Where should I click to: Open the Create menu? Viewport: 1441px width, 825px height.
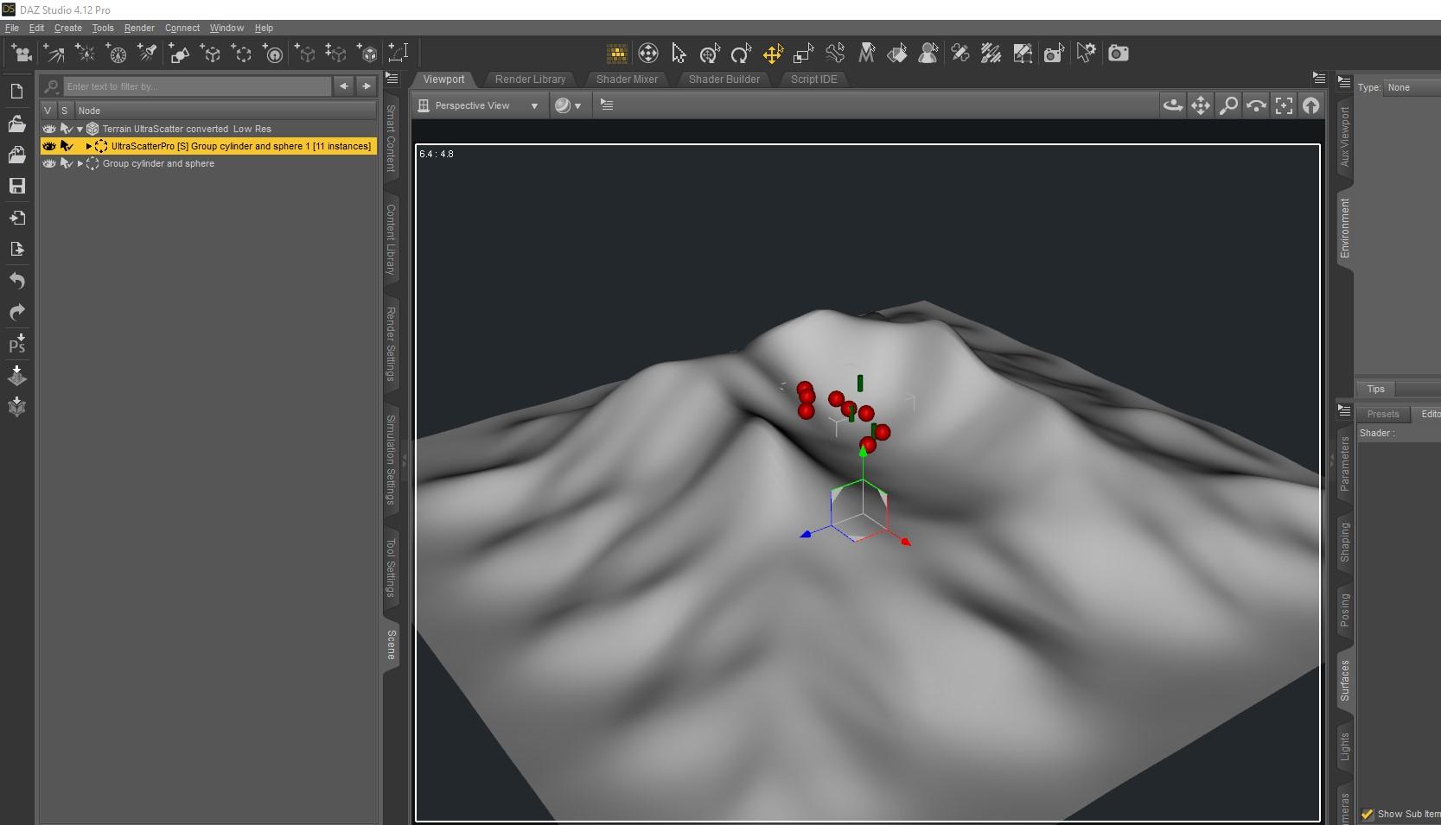(68, 28)
